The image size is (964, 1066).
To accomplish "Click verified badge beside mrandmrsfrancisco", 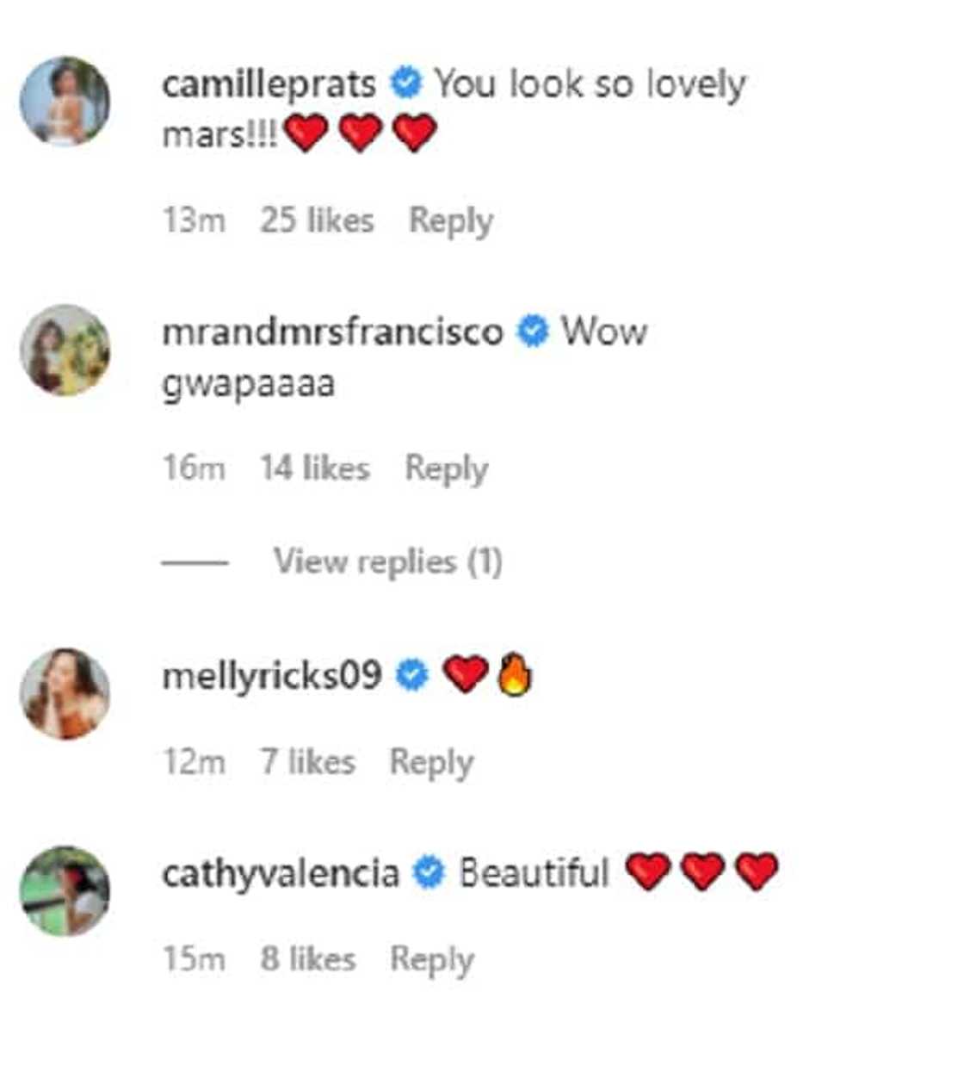I will pos(533,332).
